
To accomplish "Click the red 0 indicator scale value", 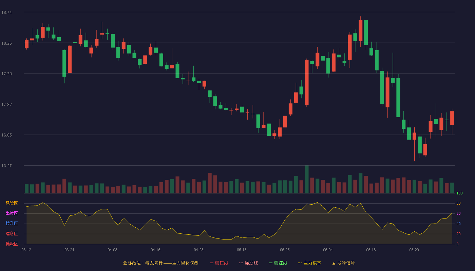I will coord(457,244).
